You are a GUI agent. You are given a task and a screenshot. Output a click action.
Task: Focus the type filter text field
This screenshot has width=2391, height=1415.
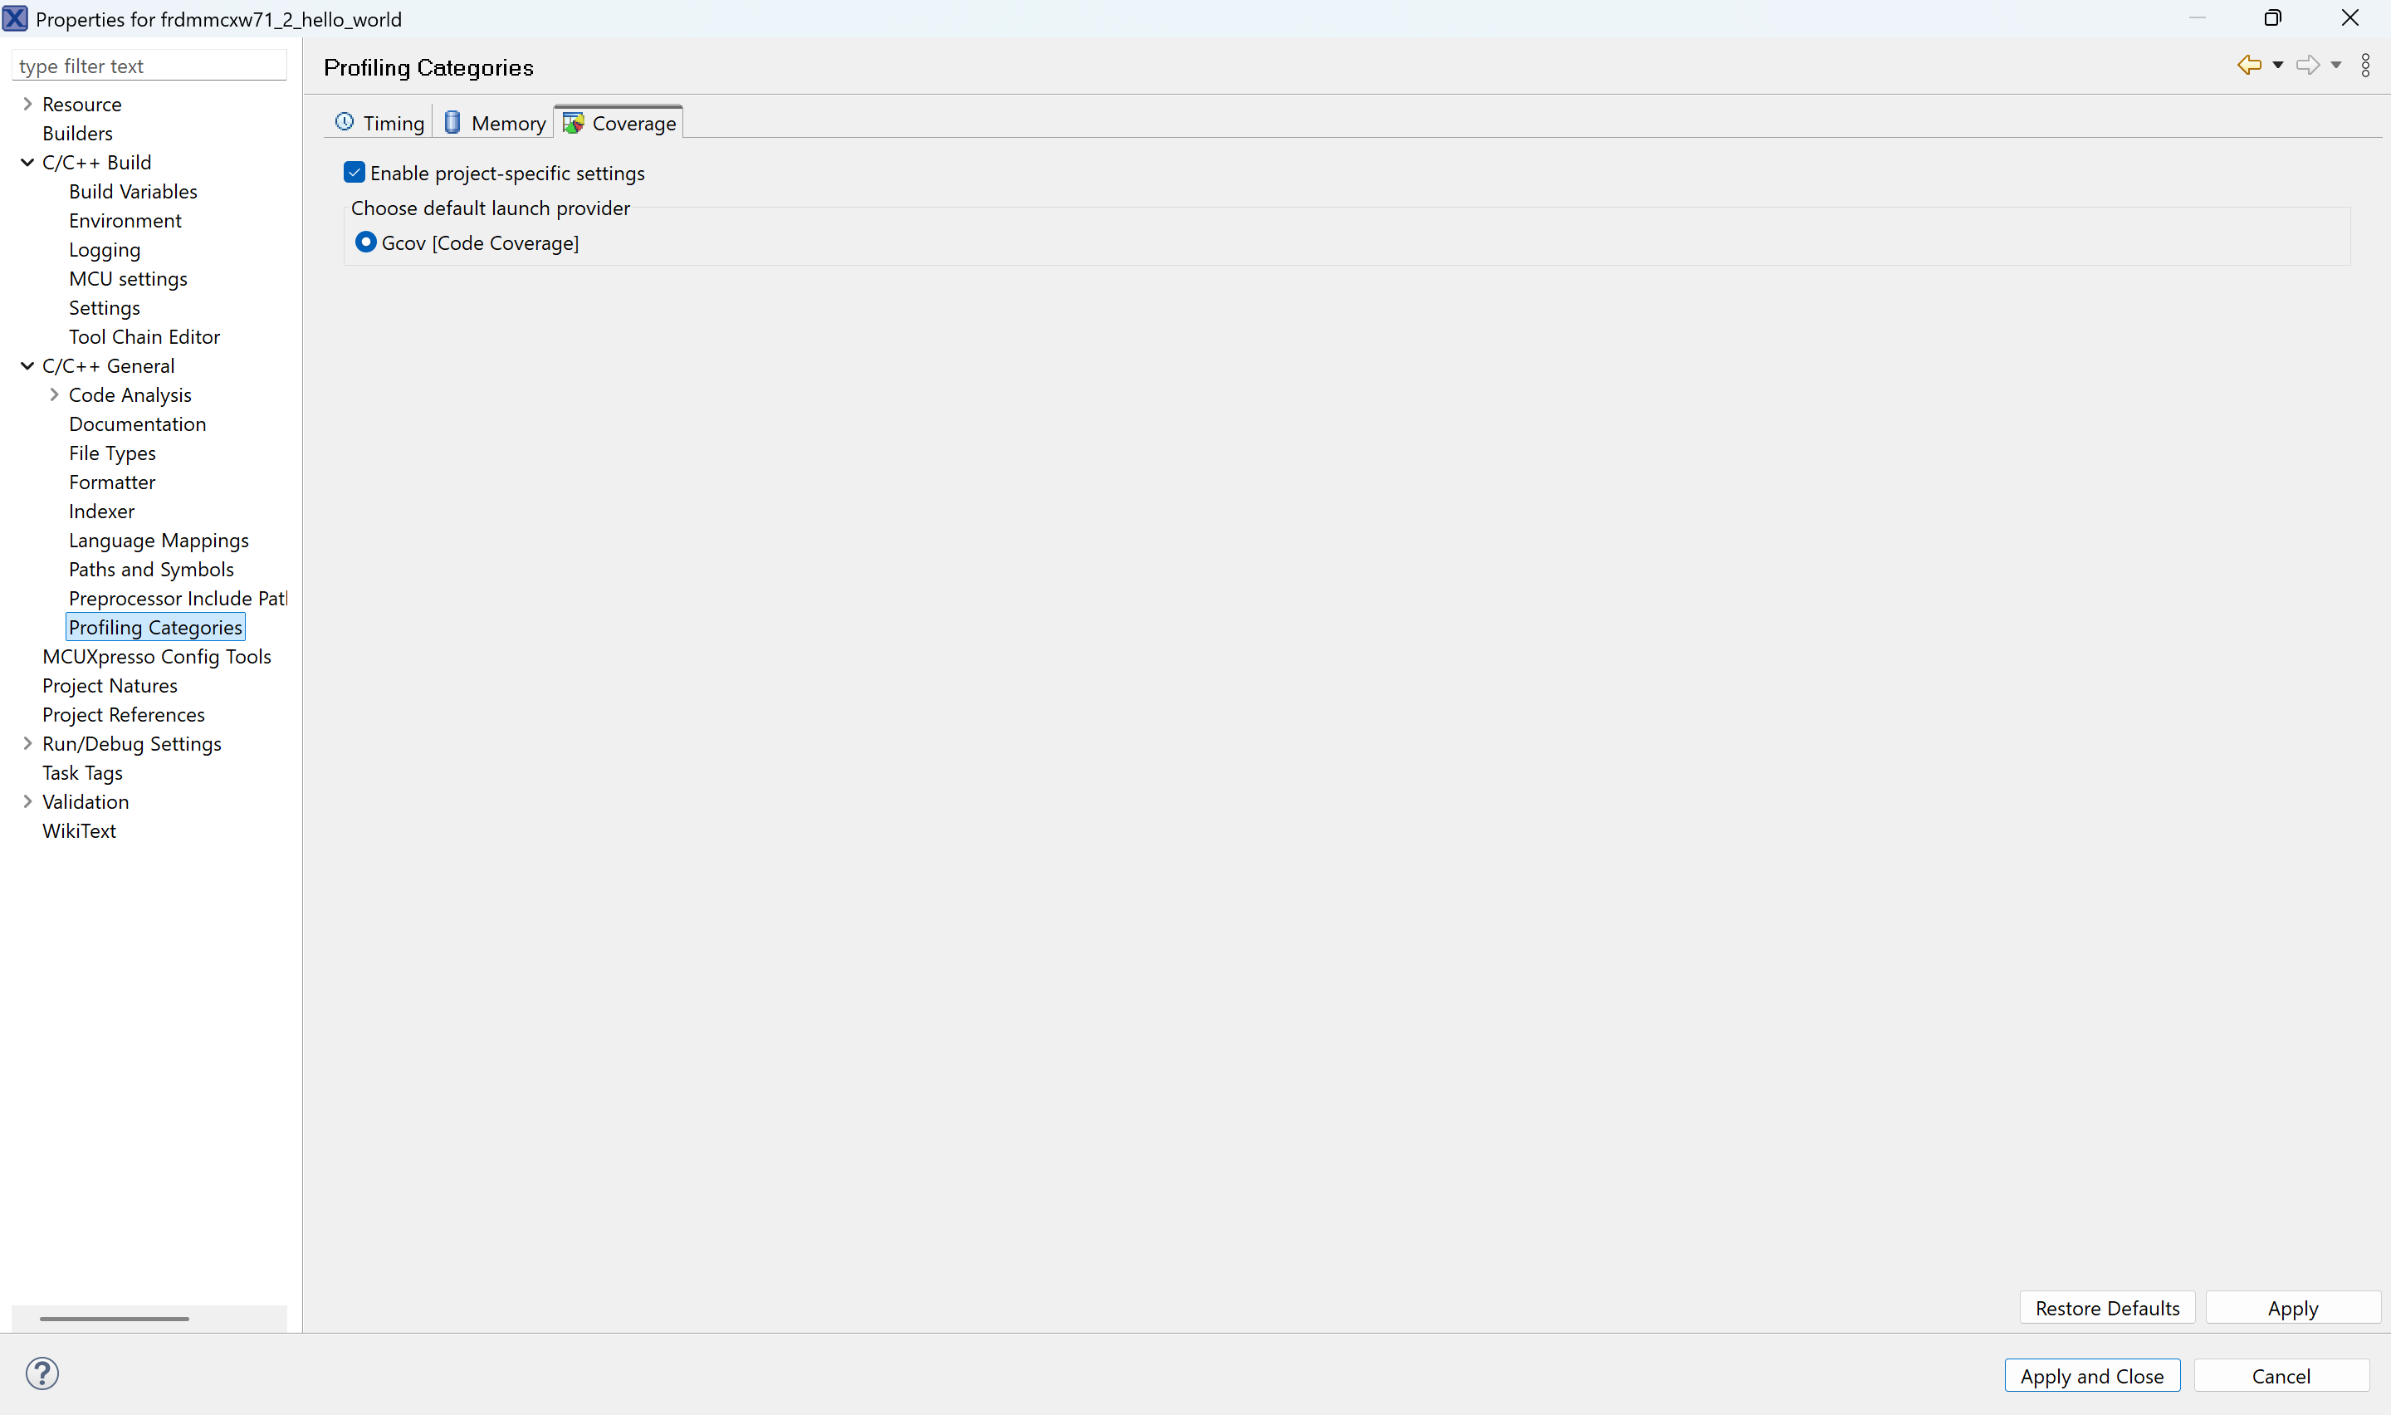[149, 66]
